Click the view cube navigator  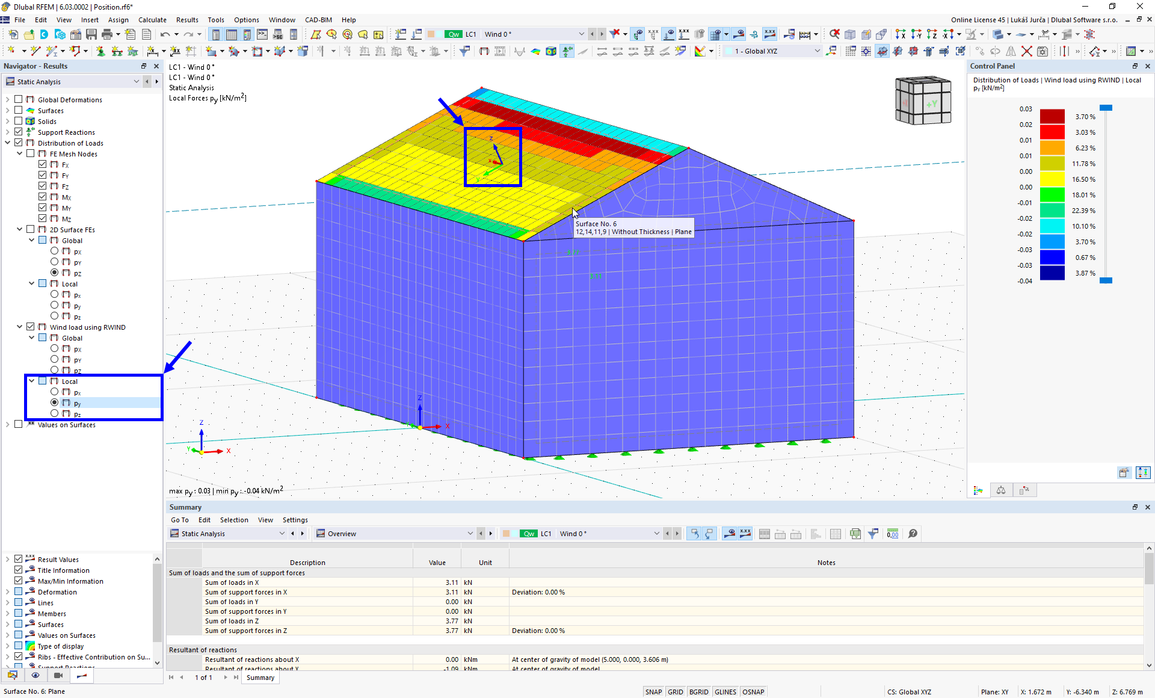click(923, 101)
